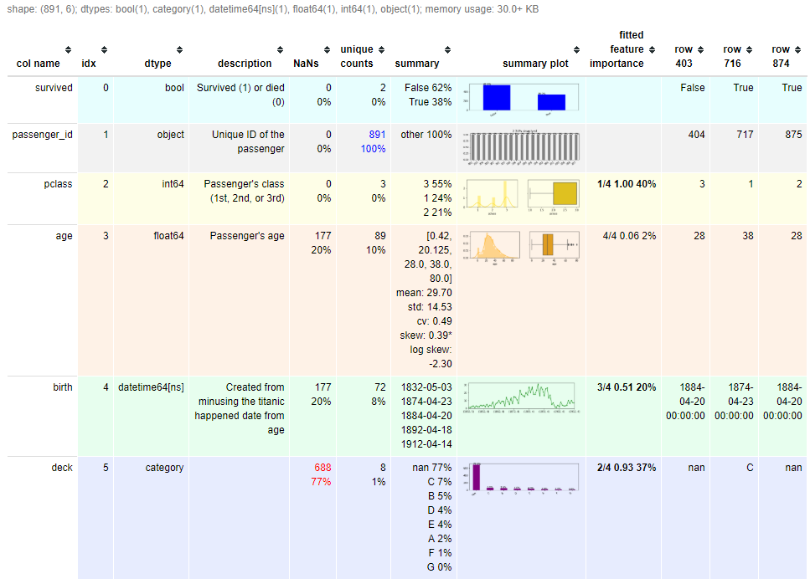This screenshot has height=584, width=810.
Task: Click the shape and dtypes info line
Action: click(272, 9)
